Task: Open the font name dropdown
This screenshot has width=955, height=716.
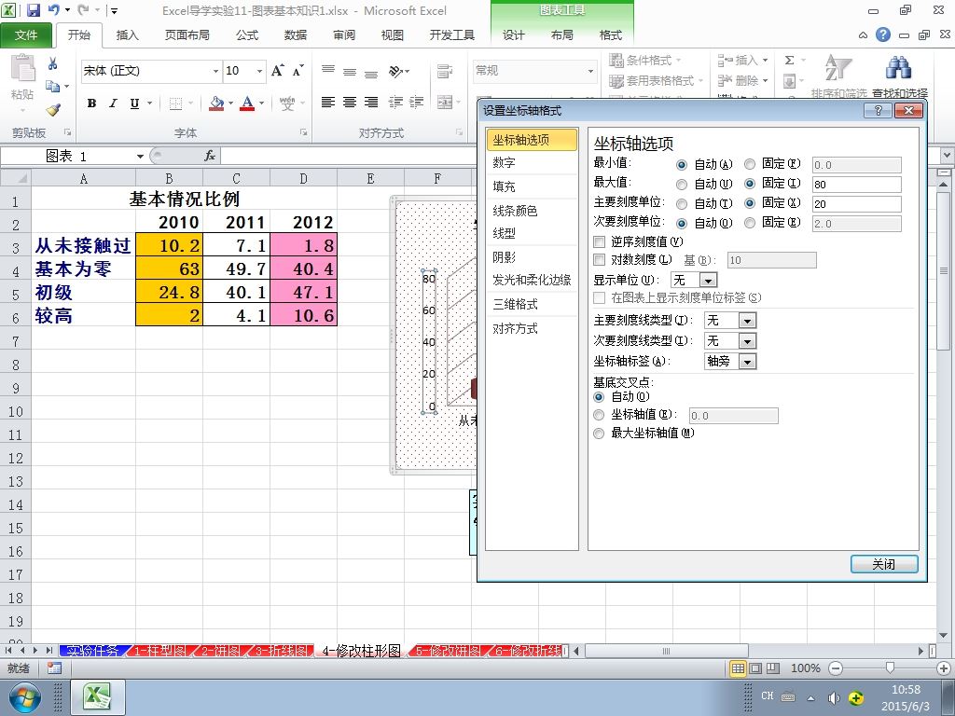Action: pyautogui.click(x=215, y=71)
